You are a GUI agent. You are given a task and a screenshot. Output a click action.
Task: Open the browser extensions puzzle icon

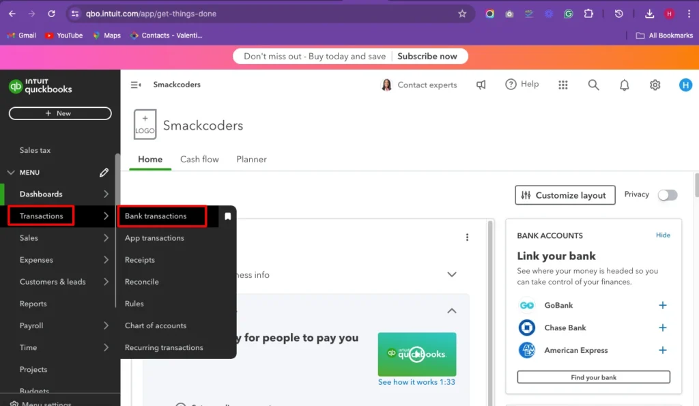pyautogui.click(x=588, y=14)
